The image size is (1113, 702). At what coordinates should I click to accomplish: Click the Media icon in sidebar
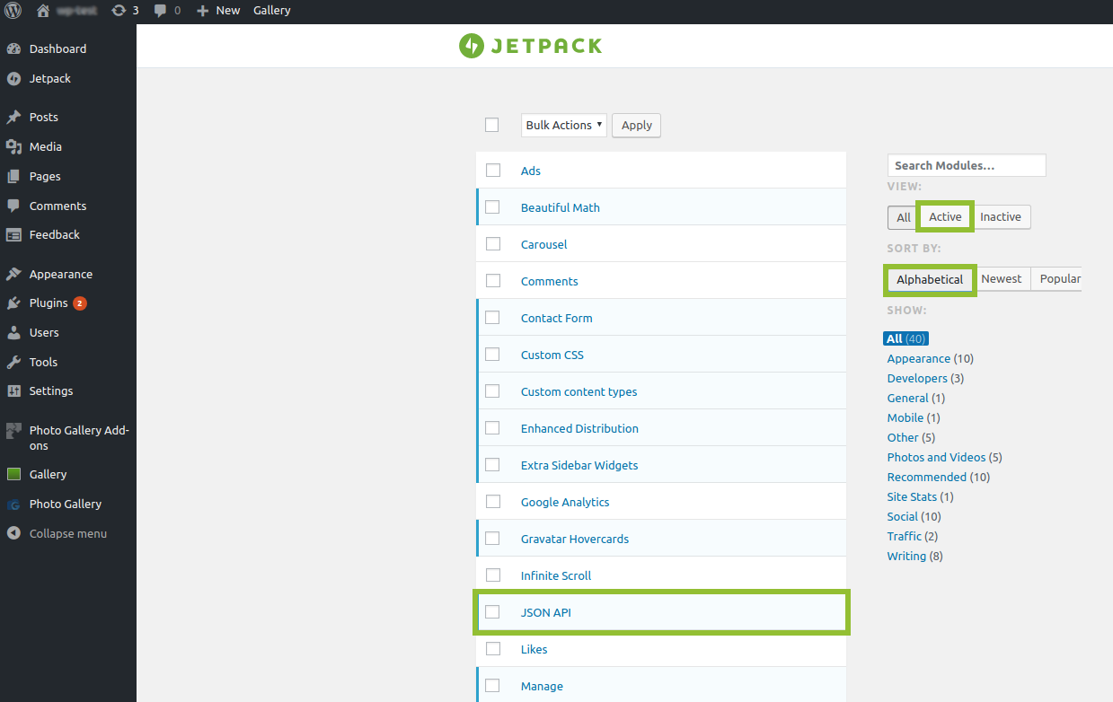click(x=13, y=146)
